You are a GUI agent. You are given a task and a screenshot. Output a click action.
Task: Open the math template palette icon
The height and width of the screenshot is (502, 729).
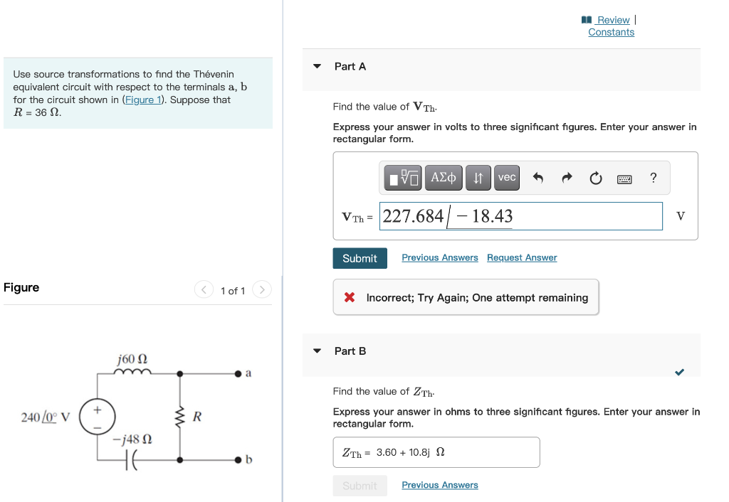(x=402, y=178)
